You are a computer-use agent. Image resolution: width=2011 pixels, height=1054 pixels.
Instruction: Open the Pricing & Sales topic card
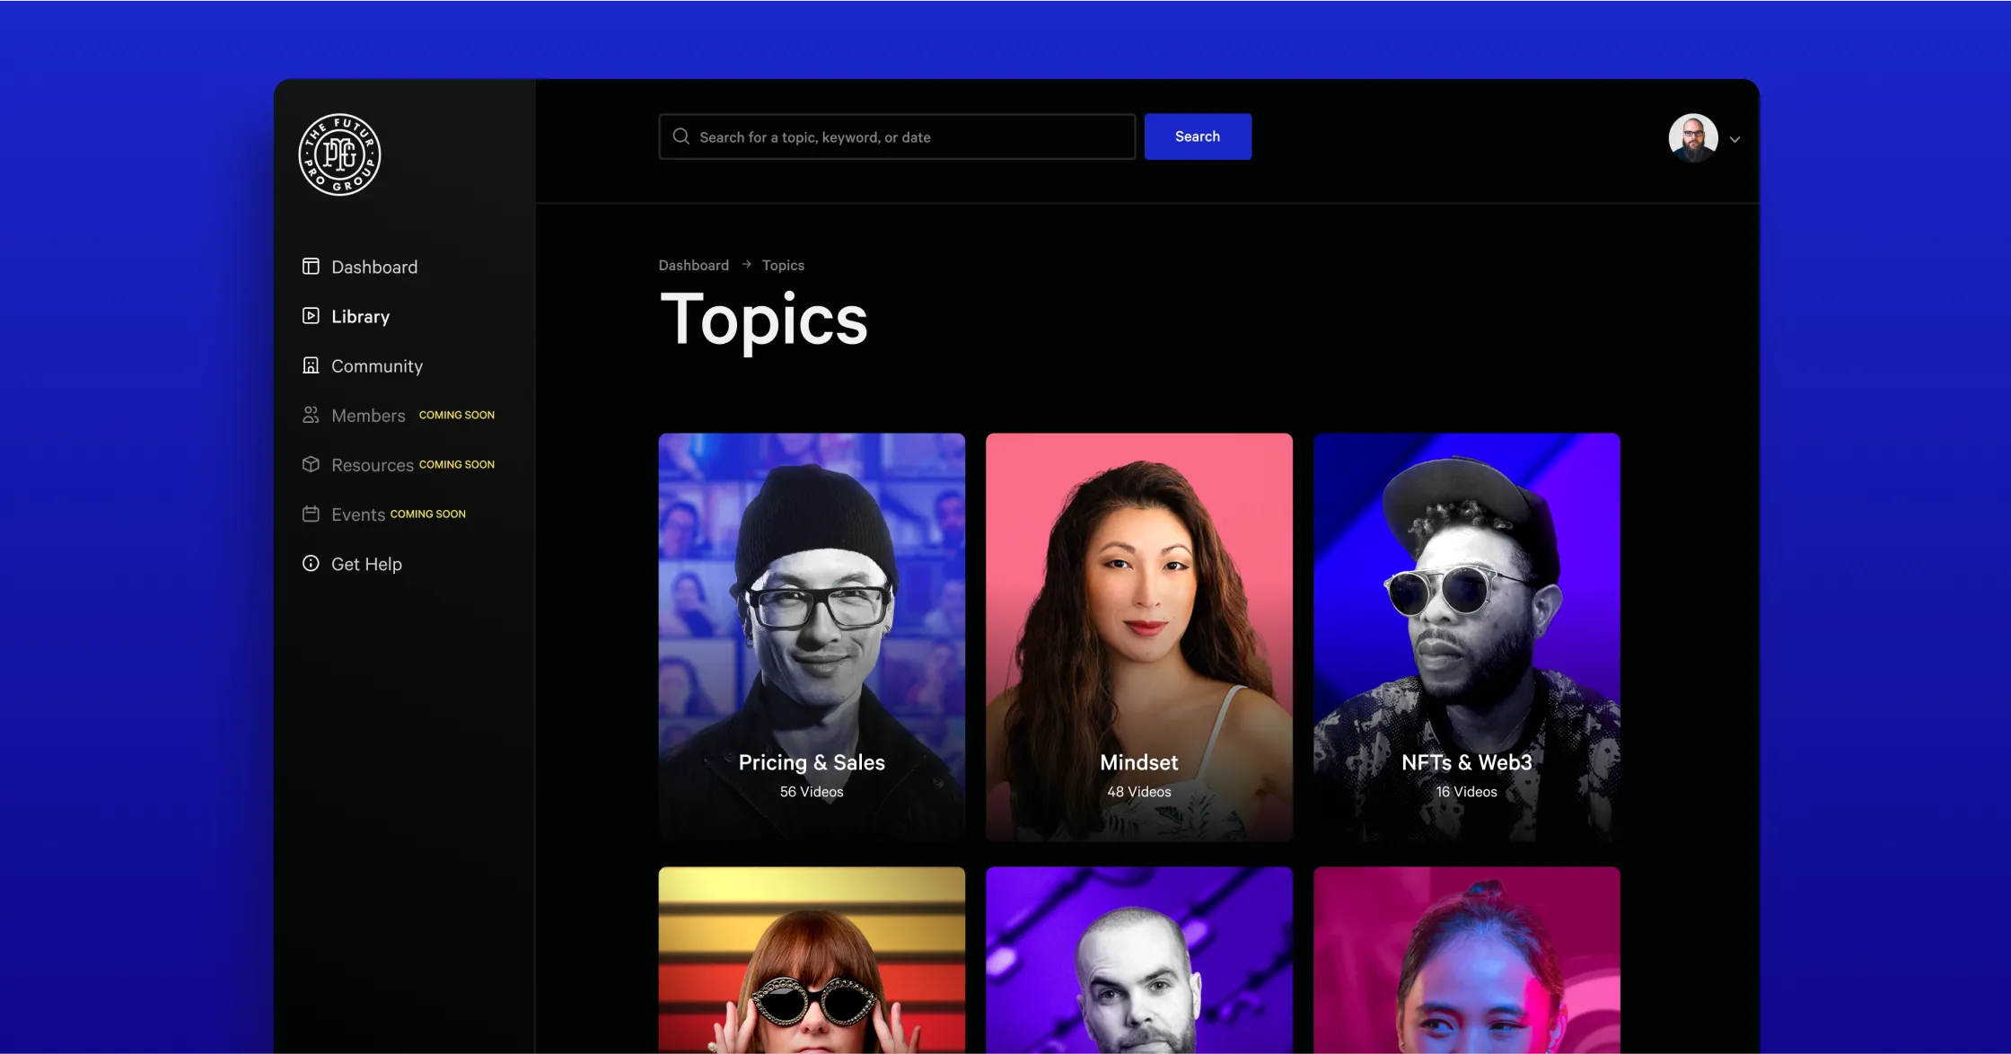(812, 637)
